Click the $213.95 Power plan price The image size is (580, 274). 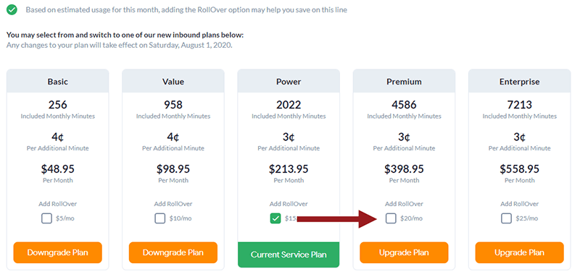[x=289, y=169]
